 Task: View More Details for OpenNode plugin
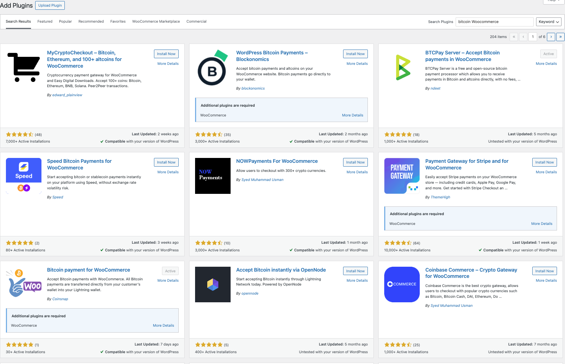click(357, 281)
